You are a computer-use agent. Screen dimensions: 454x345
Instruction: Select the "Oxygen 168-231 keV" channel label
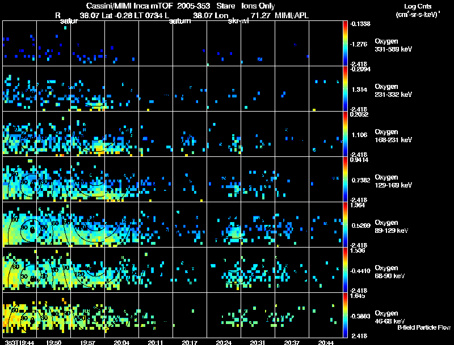click(x=393, y=136)
